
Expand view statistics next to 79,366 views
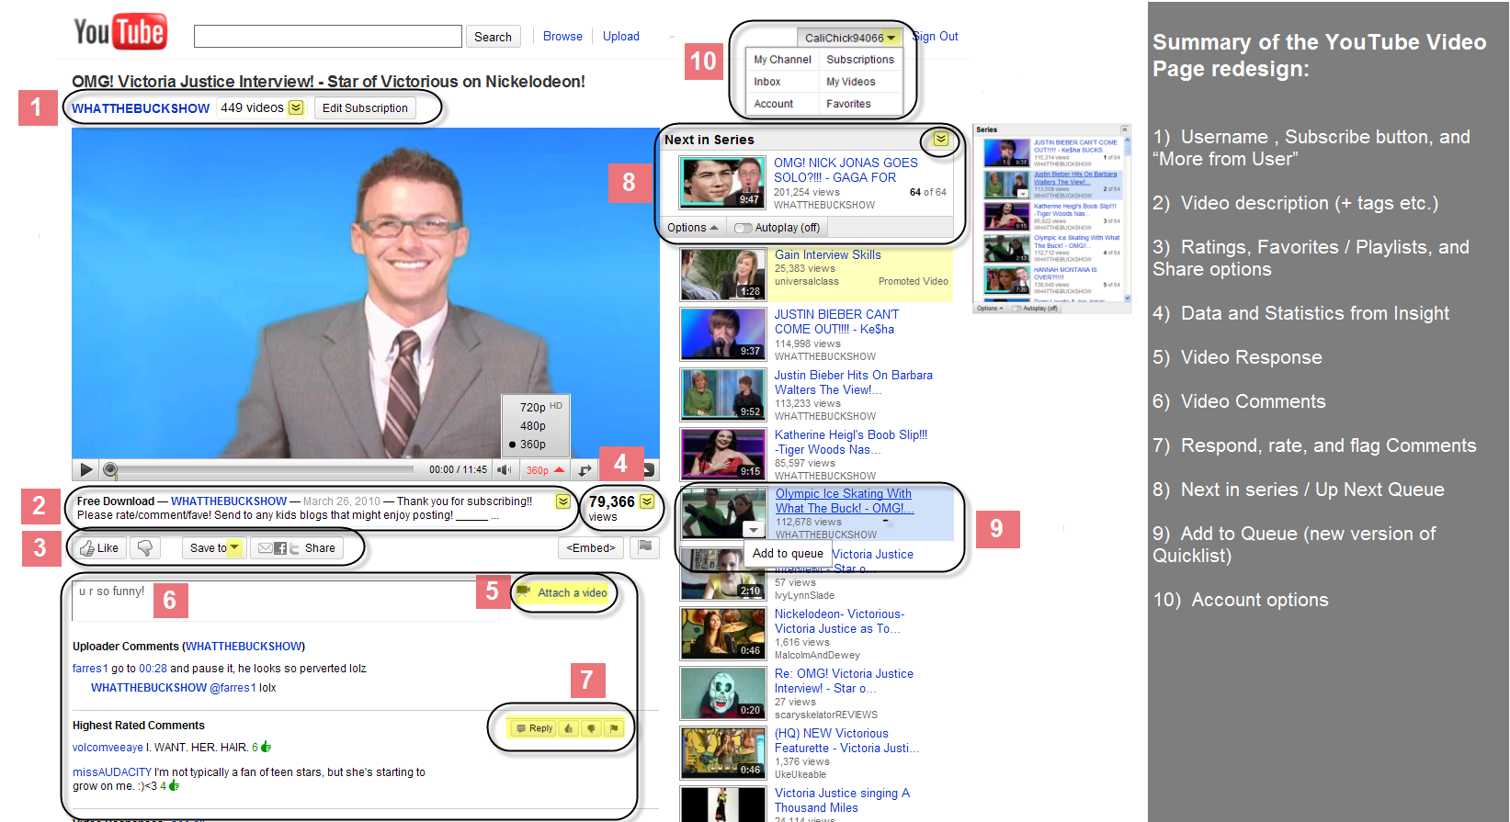tap(647, 501)
